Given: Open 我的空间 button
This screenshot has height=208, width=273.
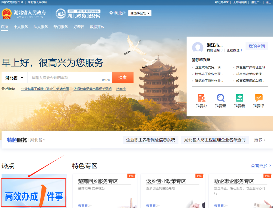Looking at the screenshot, I should coord(257,46).
